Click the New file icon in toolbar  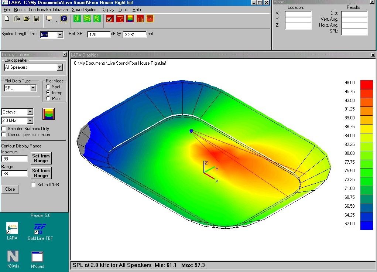click(x=7, y=18)
